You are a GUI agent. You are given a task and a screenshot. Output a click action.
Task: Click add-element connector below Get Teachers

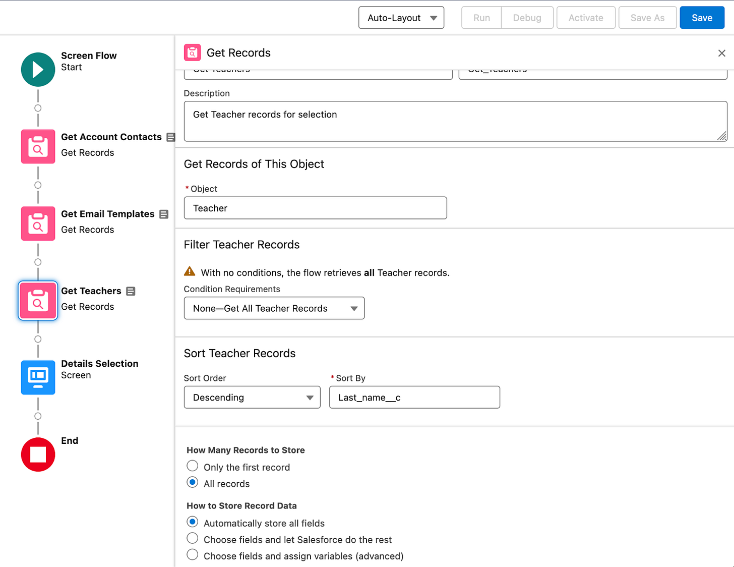pyautogui.click(x=38, y=339)
